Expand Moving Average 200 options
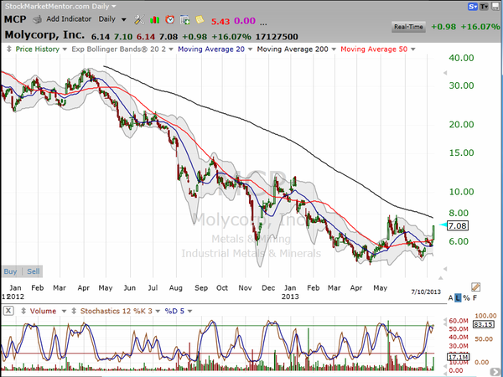 pyautogui.click(x=334, y=49)
